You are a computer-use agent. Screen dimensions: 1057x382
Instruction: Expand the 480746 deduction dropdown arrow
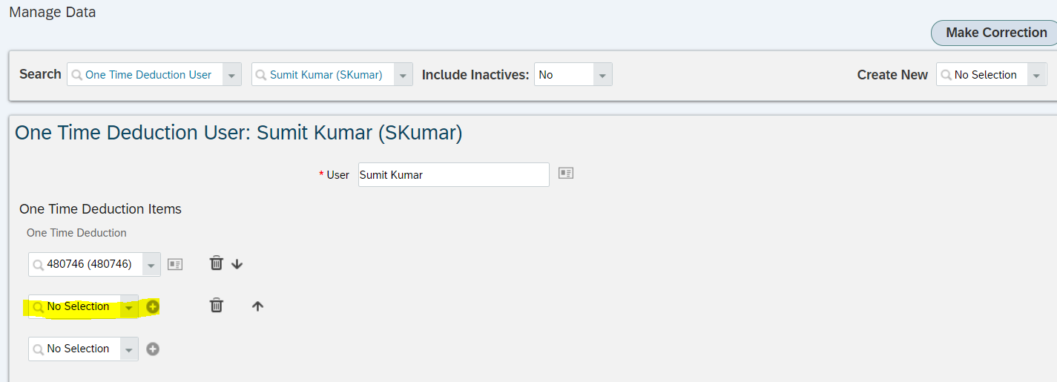click(x=151, y=265)
